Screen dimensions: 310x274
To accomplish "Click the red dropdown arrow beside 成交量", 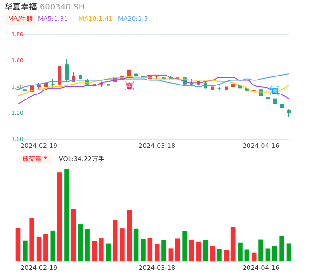I will pyautogui.click(x=45, y=158).
